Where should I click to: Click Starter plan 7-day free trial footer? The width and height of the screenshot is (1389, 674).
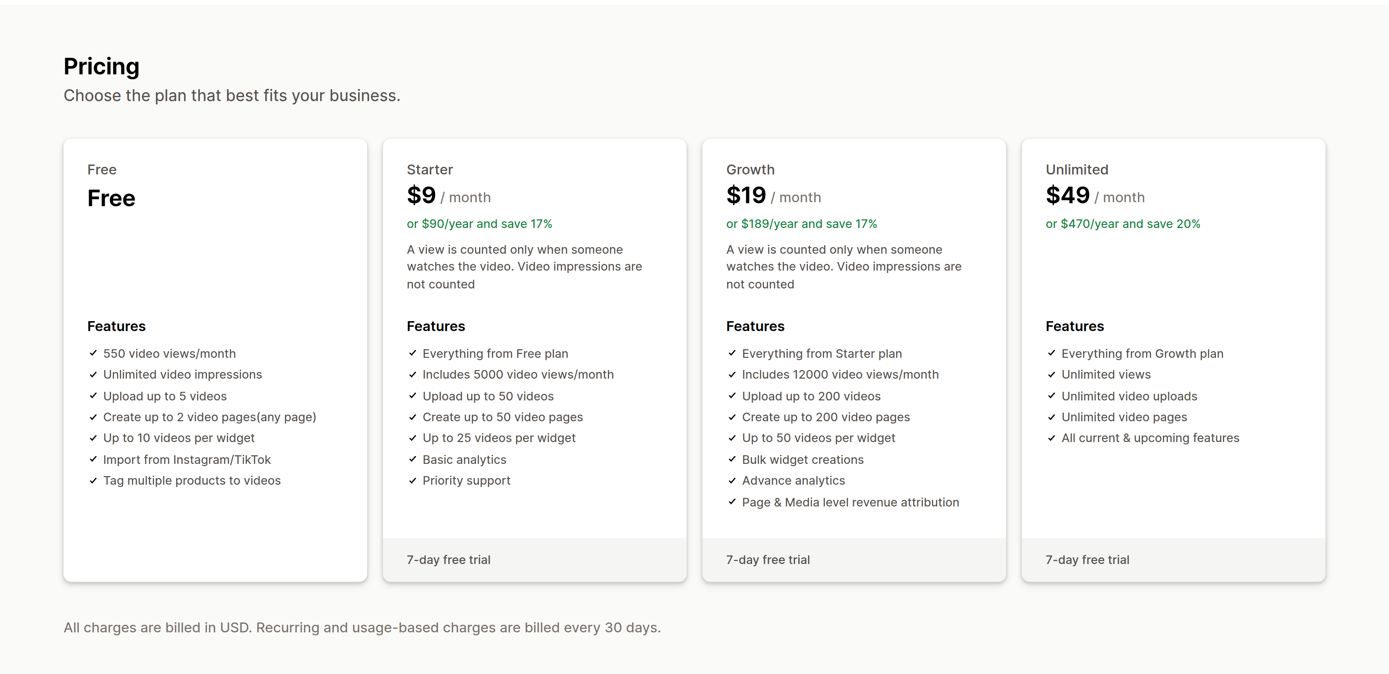534,559
